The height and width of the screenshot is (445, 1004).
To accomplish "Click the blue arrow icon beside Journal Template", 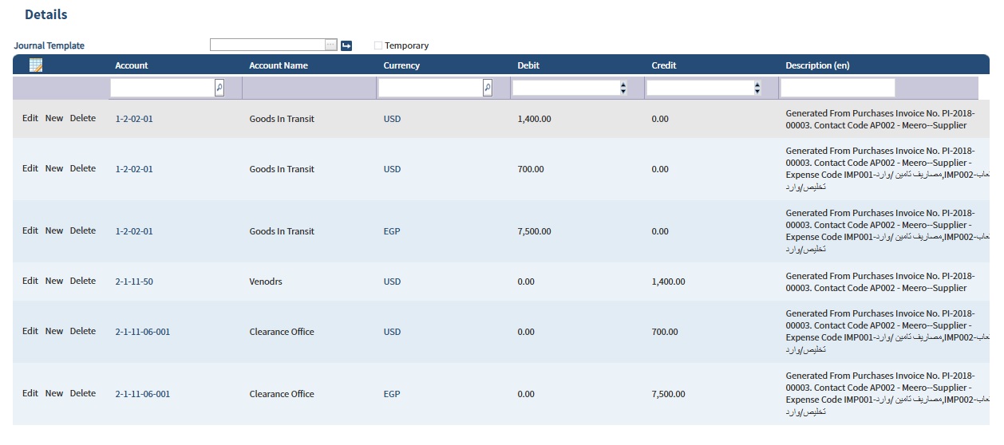I will [x=346, y=45].
